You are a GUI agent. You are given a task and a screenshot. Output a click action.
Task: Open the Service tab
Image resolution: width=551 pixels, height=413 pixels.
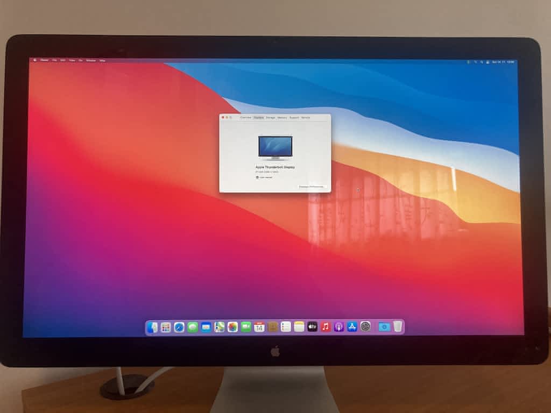(x=306, y=118)
